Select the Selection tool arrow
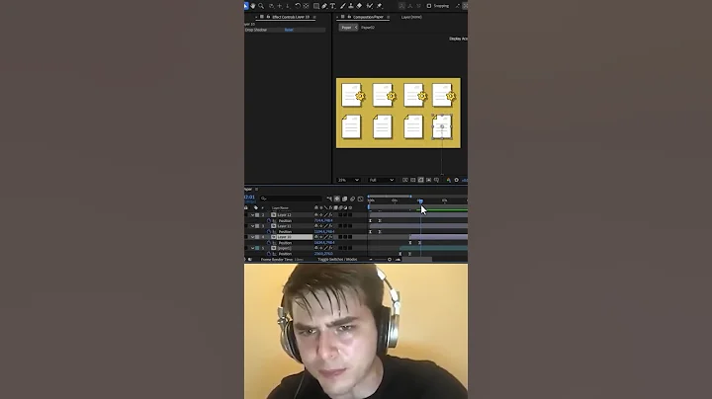Image resolution: width=712 pixels, height=399 pixels. click(245, 6)
